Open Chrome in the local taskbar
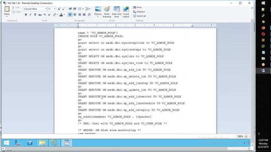This screenshot has width=271, height=152. (263, 22)
